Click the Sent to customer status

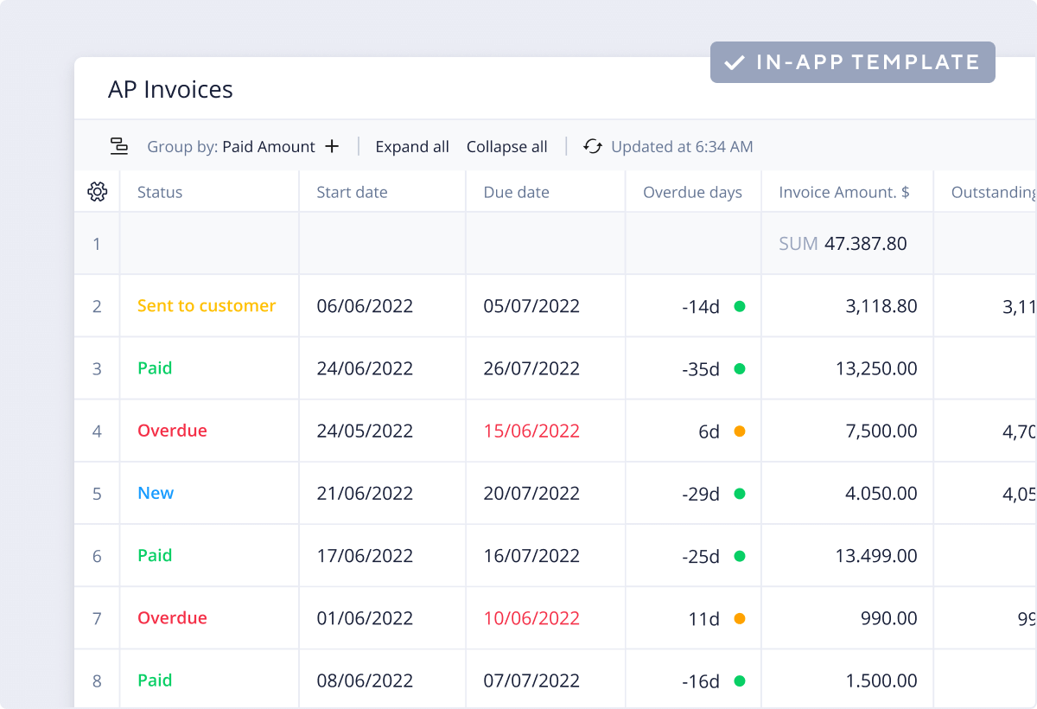(207, 306)
